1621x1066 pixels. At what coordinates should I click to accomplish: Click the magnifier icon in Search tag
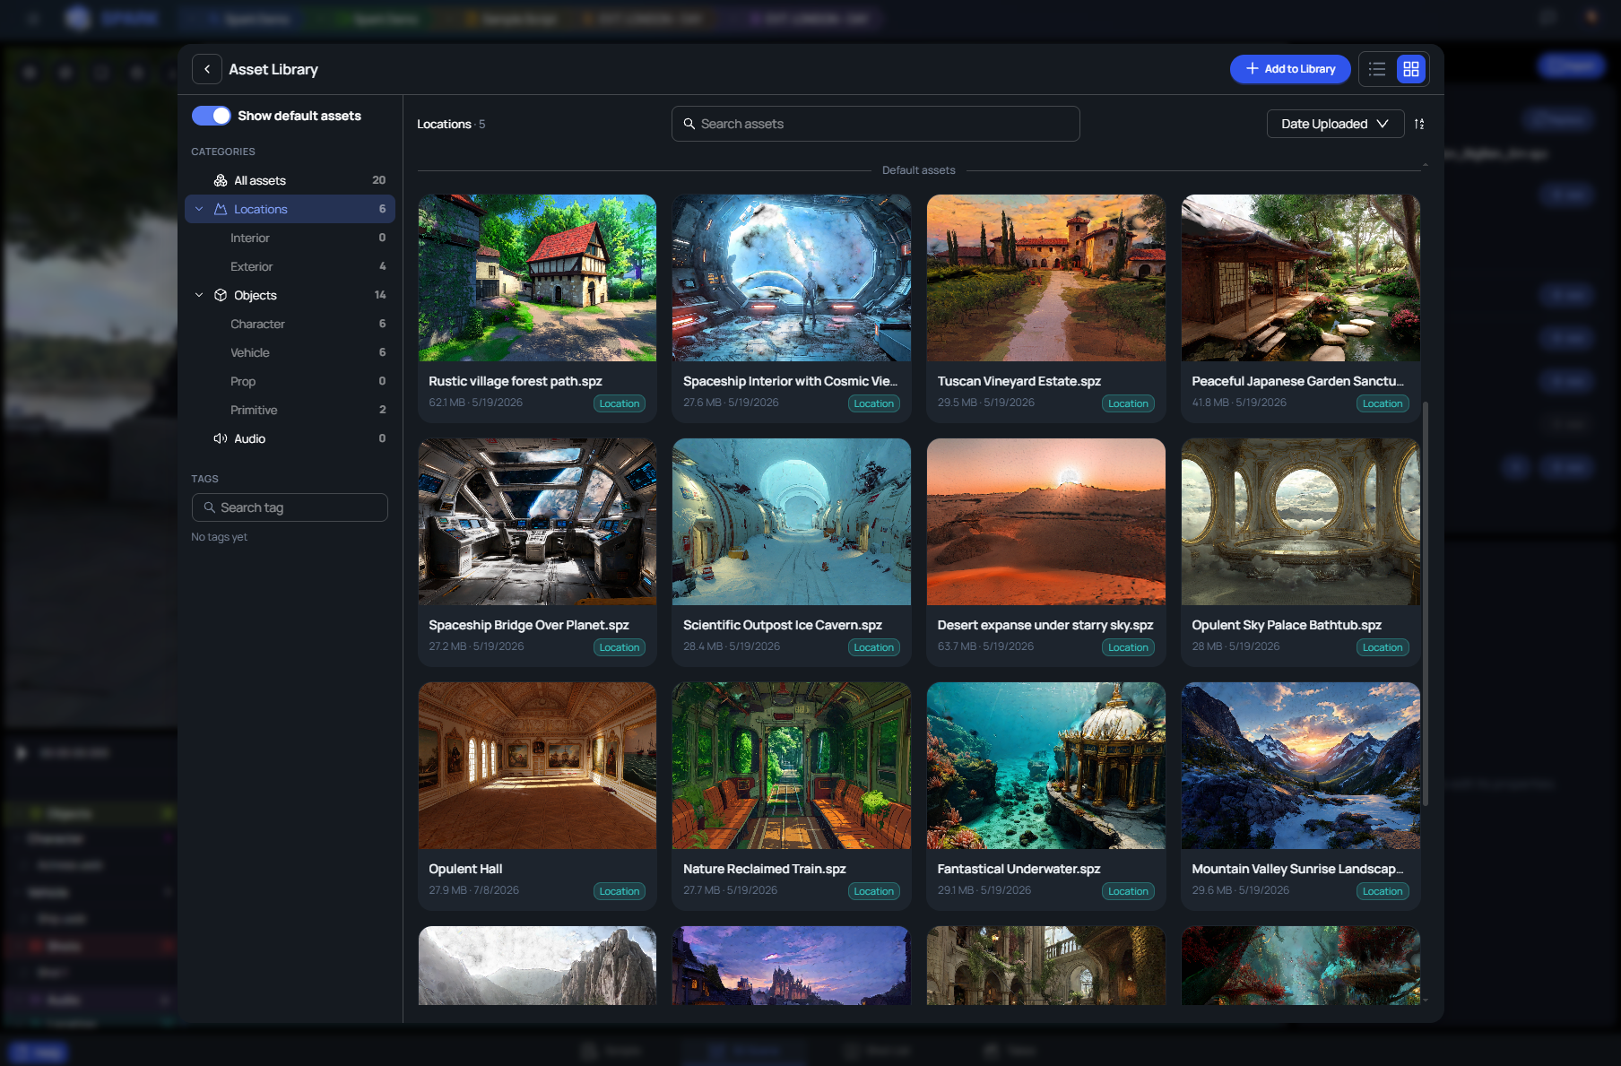point(209,507)
